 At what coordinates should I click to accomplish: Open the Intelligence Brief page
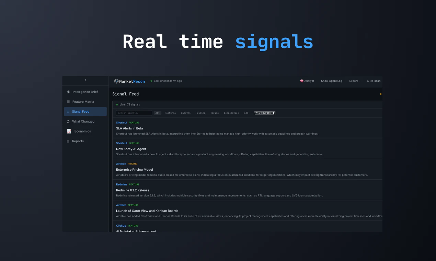[x=85, y=92]
